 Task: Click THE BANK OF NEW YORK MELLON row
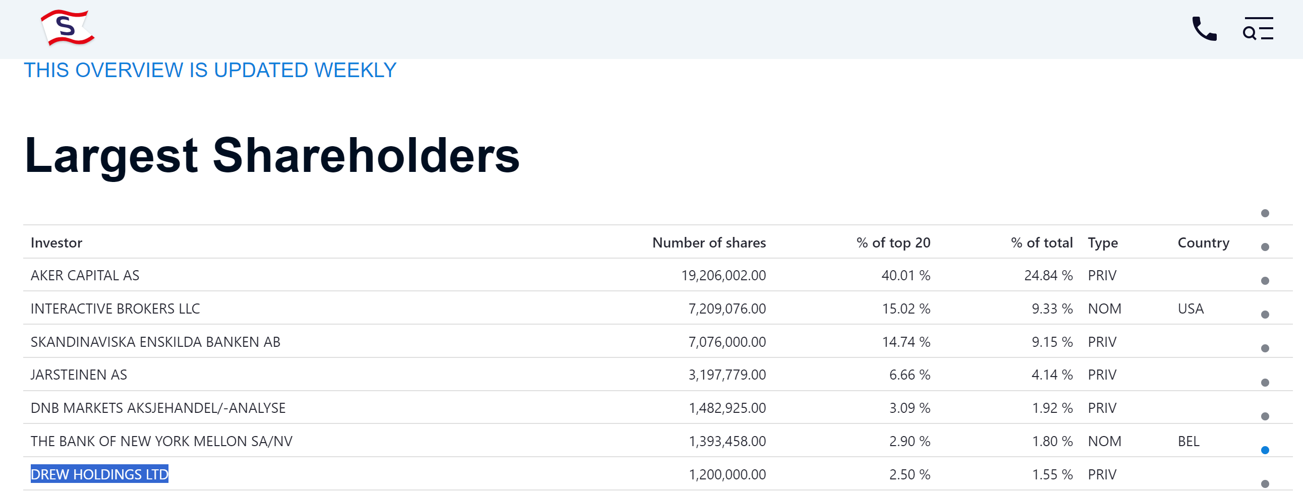pos(658,441)
